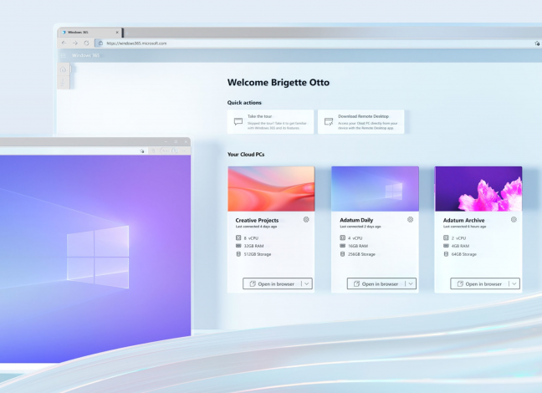Click 'Last connected 6 hours ago' text
This screenshot has width=542, height=393.
tap(464, 227)
